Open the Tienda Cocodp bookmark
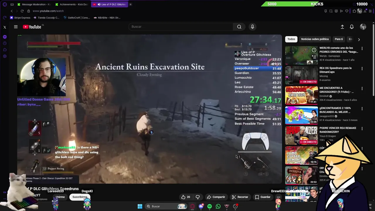 tap(47, 18)
